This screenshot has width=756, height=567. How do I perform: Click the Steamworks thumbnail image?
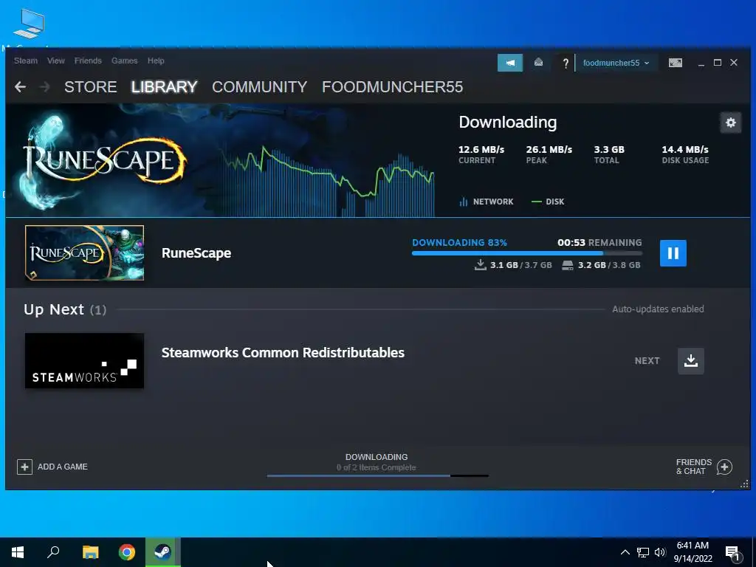[84, 360]
